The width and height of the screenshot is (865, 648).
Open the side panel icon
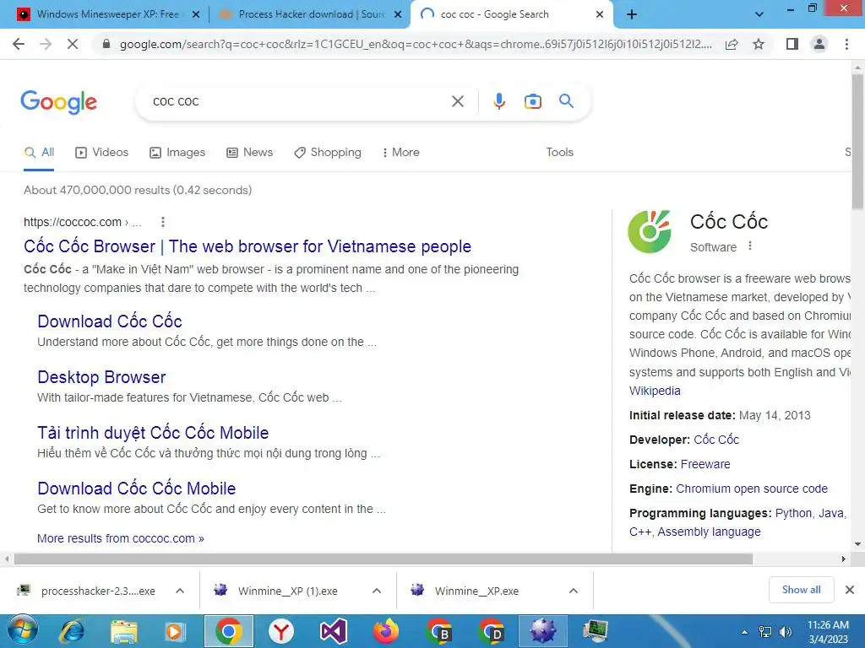pos(792,44)
